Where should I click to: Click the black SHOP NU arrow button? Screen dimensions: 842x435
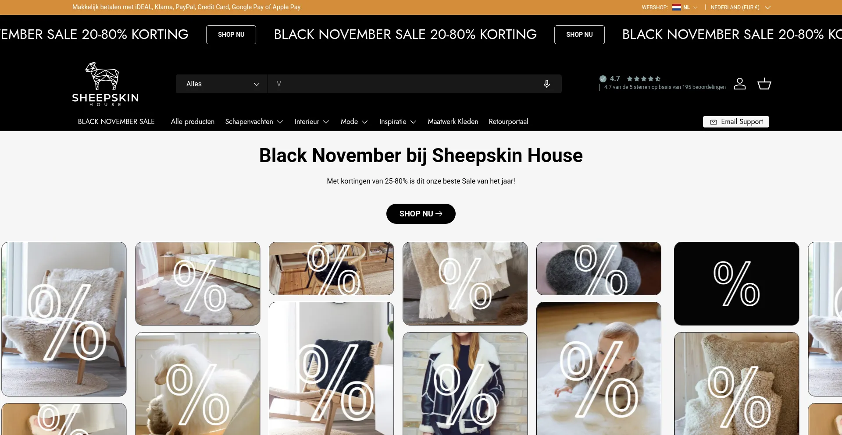click(x=421, y=214)
